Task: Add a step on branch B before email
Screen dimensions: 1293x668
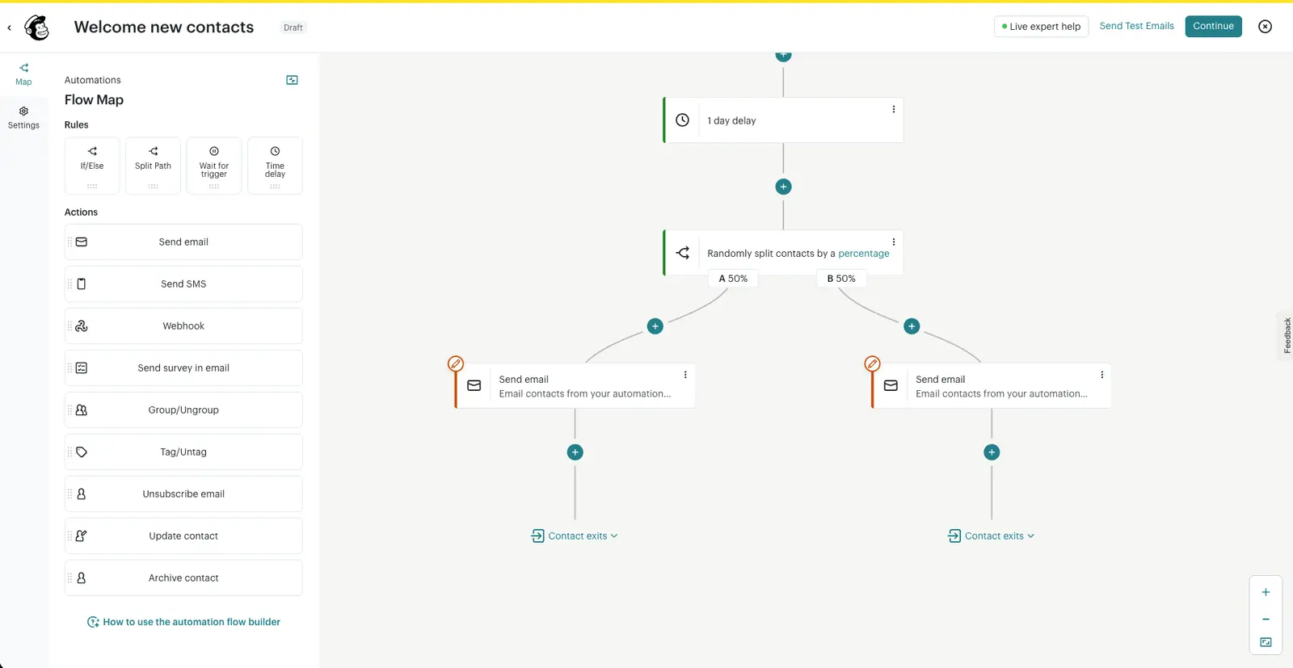Action: [912, 326]
